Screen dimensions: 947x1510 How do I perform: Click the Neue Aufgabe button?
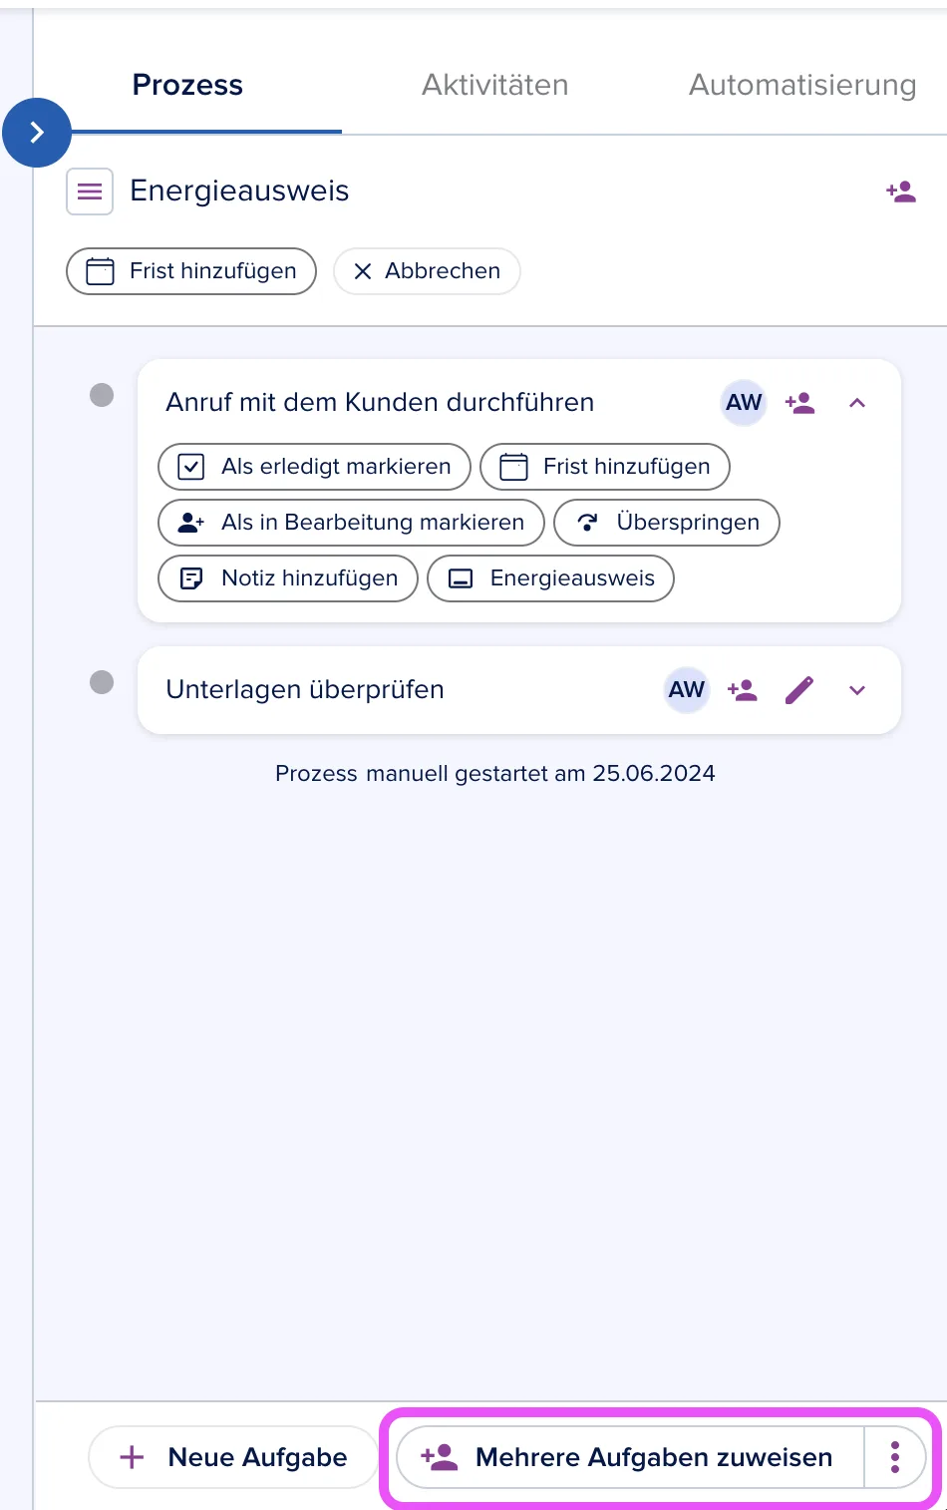[x=233, y=1457]
